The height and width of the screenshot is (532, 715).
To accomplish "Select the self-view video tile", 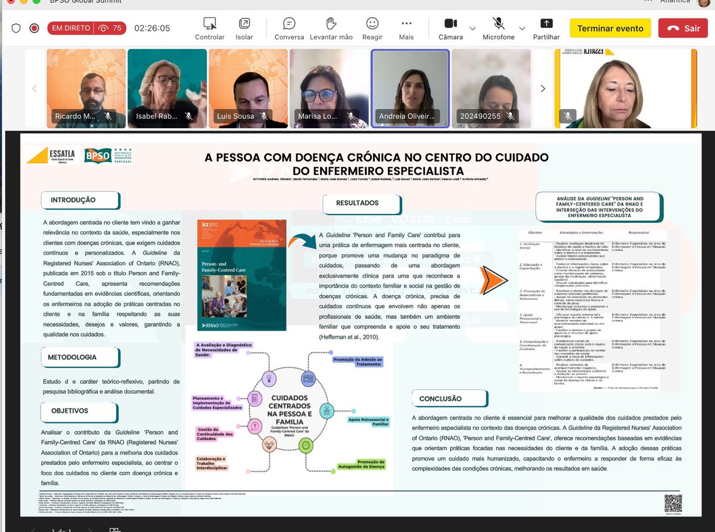I will click(626, 88).
